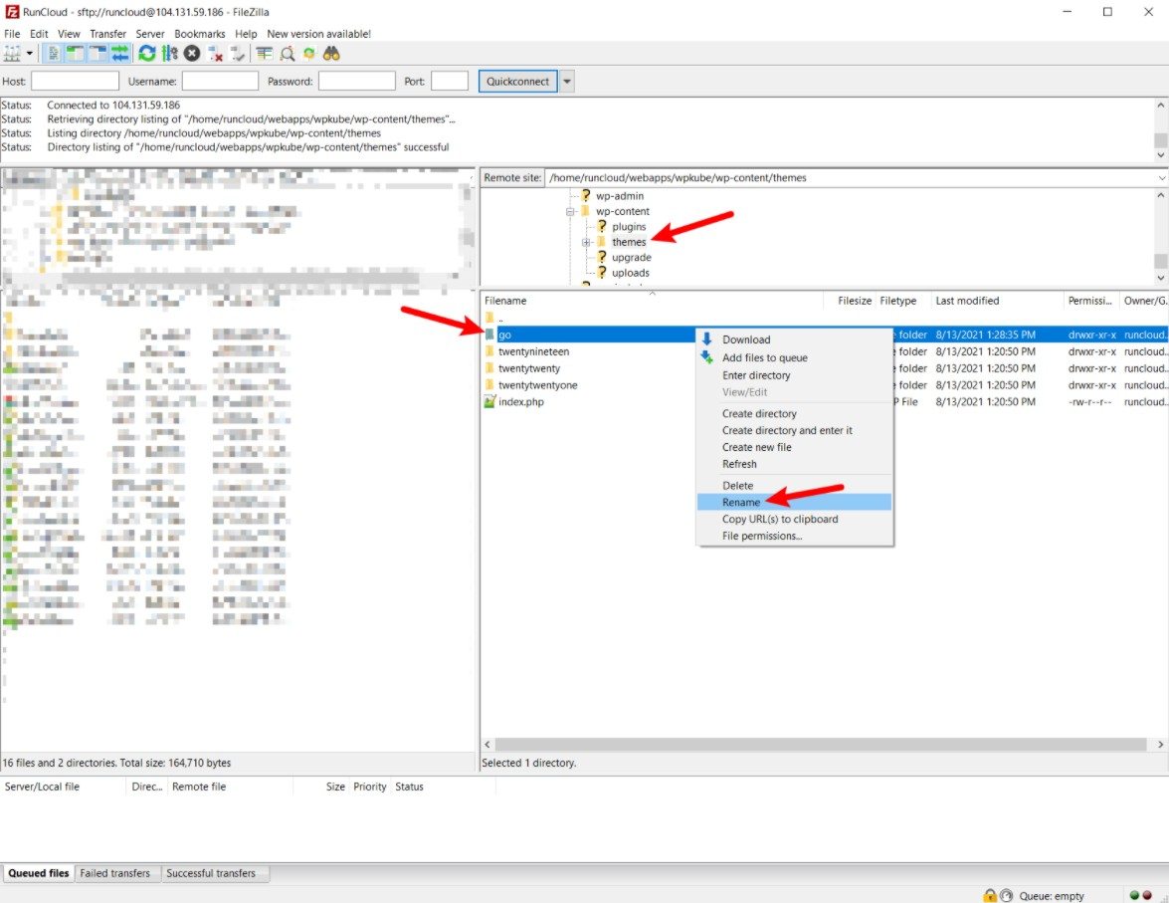Switch to the Queued files tab
This screenshot has width=1169, height=903.
[38, 873]
